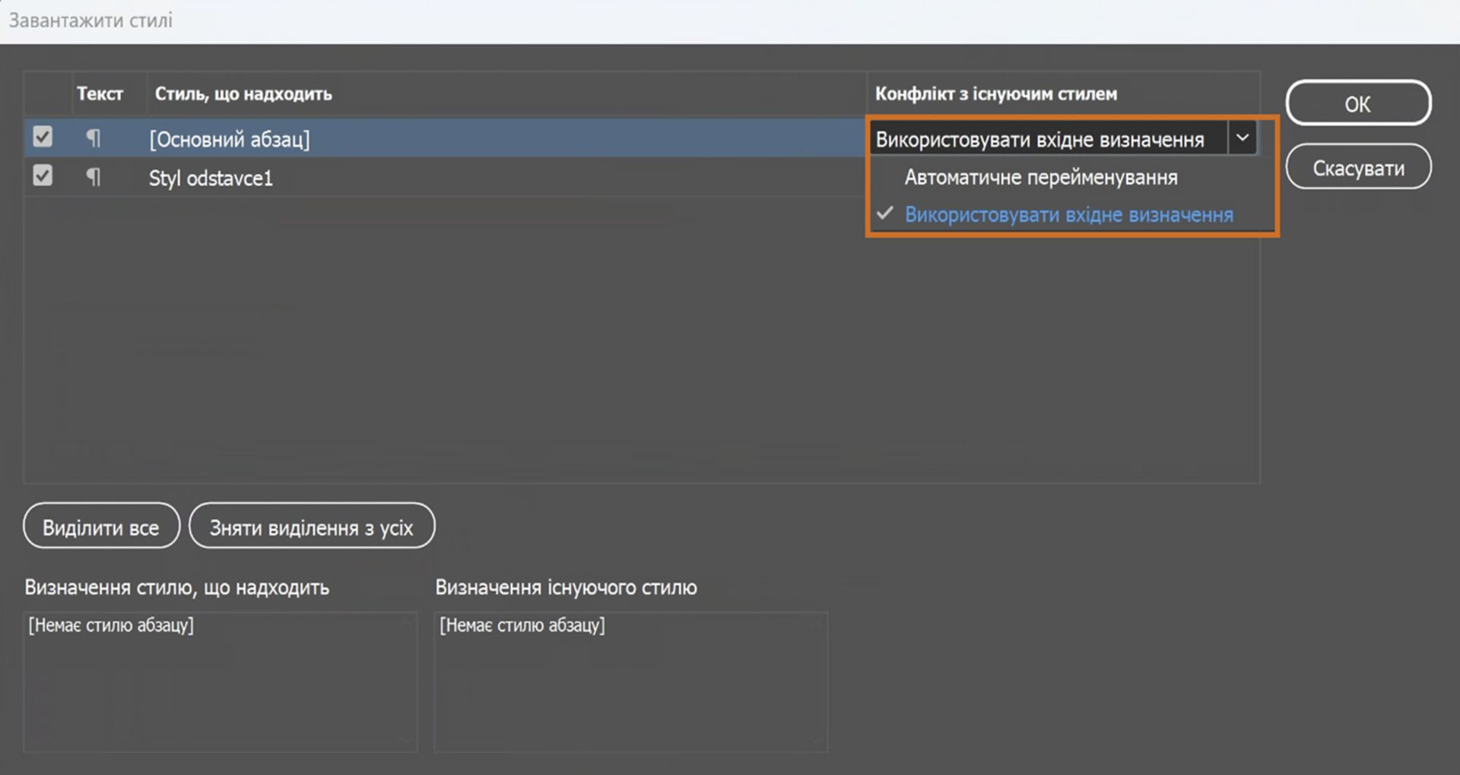1460x775 pixels.
Task: Click the Скасувати button
Action: (1358, 168)
